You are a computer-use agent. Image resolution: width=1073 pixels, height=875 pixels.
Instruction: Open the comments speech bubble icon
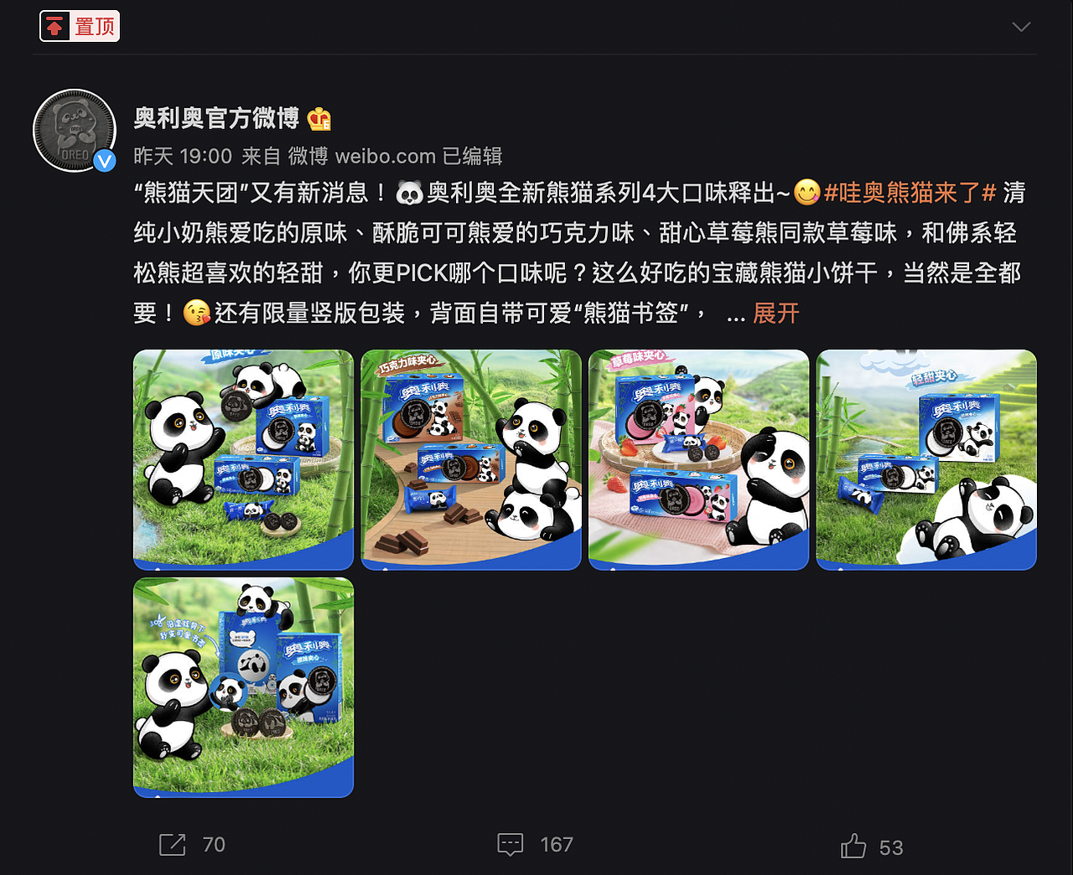tap(511, 844)
